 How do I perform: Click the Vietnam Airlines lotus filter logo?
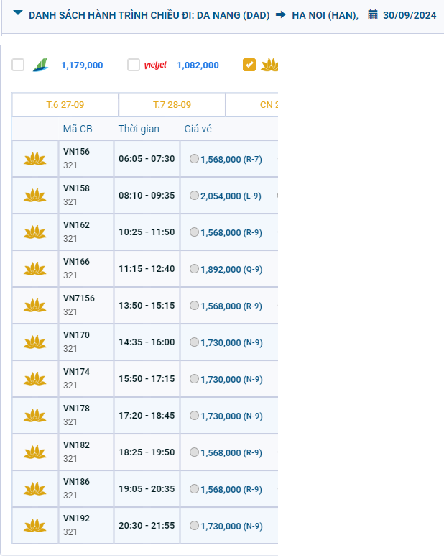click(269, 65)
